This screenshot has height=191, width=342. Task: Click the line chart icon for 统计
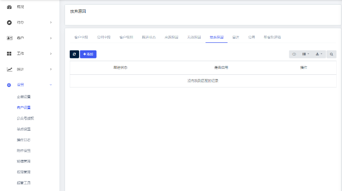pos(9,69)
